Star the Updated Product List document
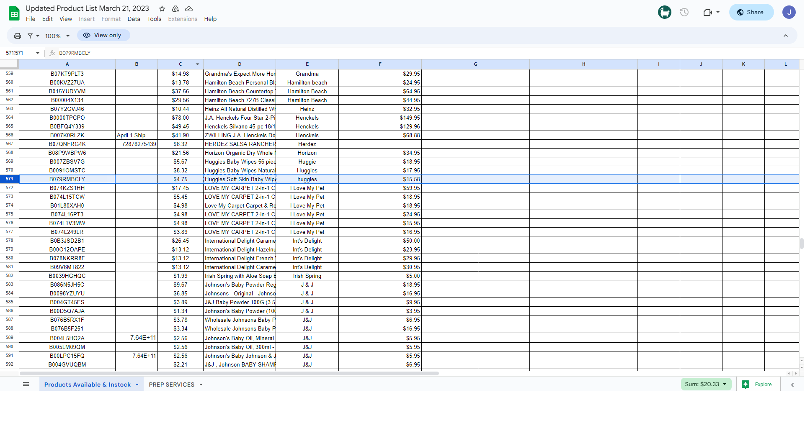The width and height of the screenshot is (805, 436). click(162, 9)
